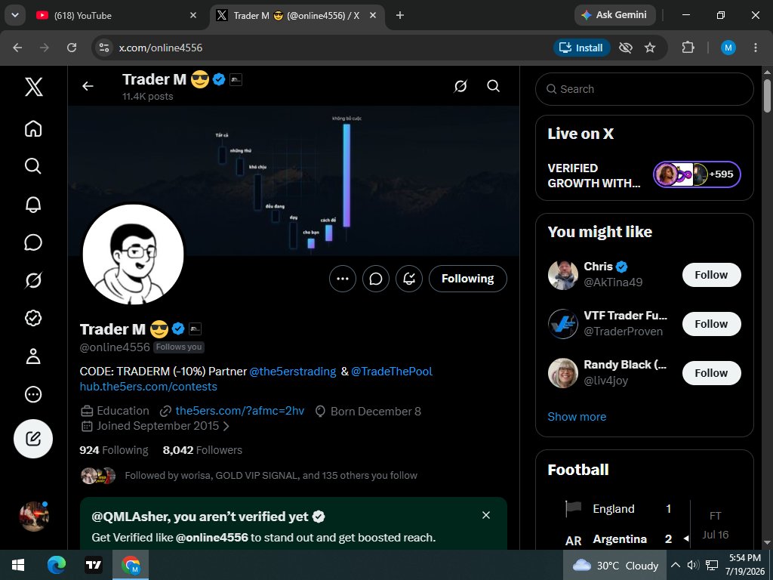773x580 pixels.
Task: Open Chrome profile M avatar
Action: (728, 48)
